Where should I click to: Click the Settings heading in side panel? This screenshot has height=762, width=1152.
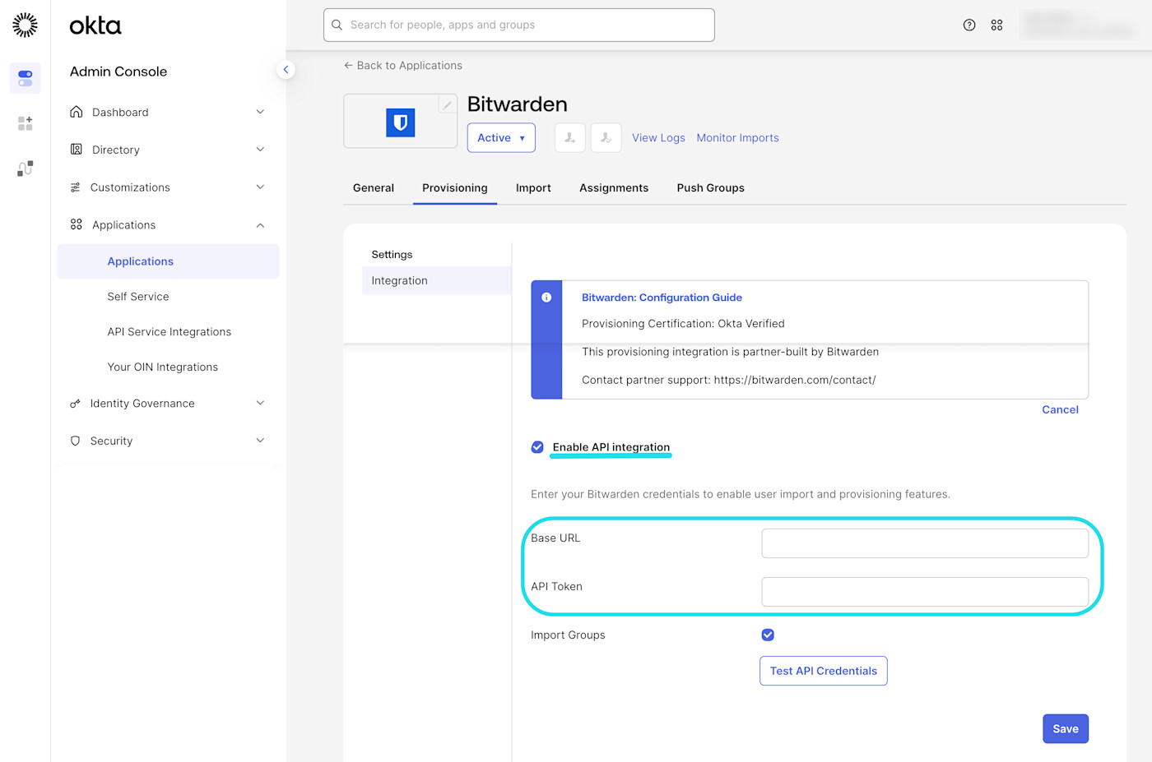[x=392, y=255]
